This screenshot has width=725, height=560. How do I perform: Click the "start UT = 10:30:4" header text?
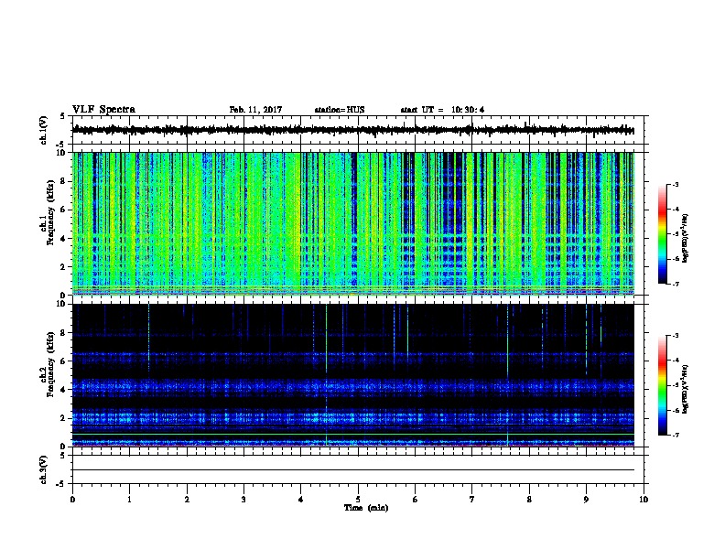coord(442,110)
